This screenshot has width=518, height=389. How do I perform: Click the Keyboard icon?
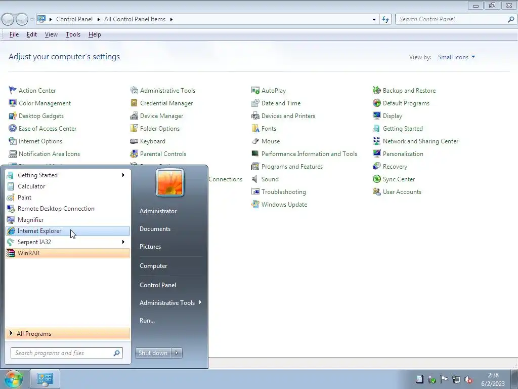tap(134, 141)
